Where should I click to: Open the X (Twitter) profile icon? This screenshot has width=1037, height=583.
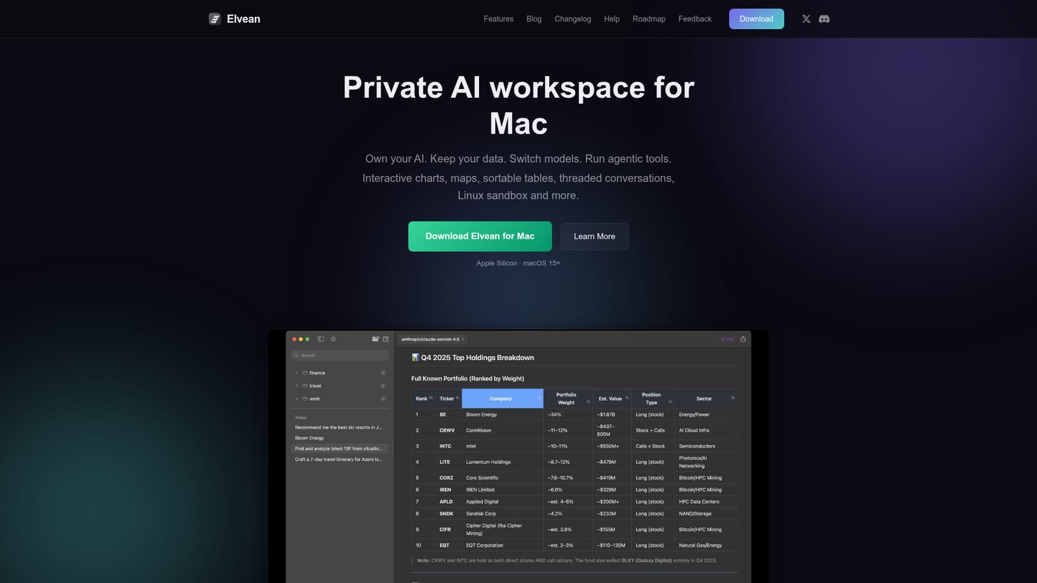pyautogui.click(x=806, y=19)
